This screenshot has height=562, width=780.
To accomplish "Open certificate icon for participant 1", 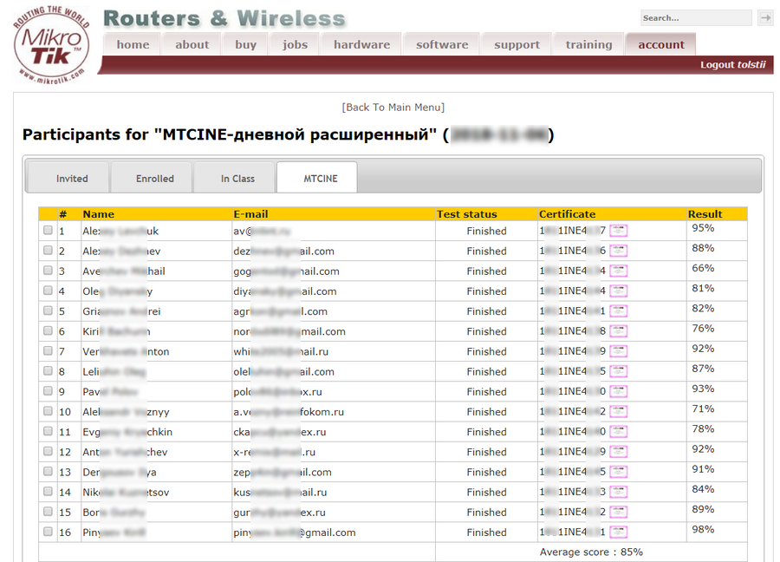I will click(618, 231).
